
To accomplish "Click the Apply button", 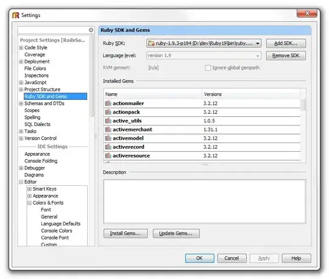I will [264, 258].
